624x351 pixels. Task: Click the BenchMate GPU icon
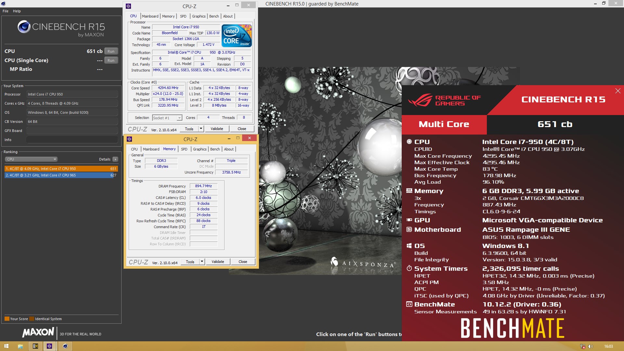click(x=409, y=220)
